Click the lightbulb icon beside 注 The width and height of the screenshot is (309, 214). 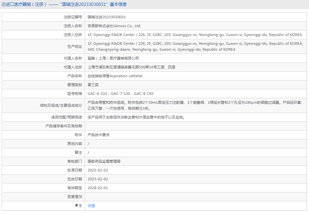77,205
